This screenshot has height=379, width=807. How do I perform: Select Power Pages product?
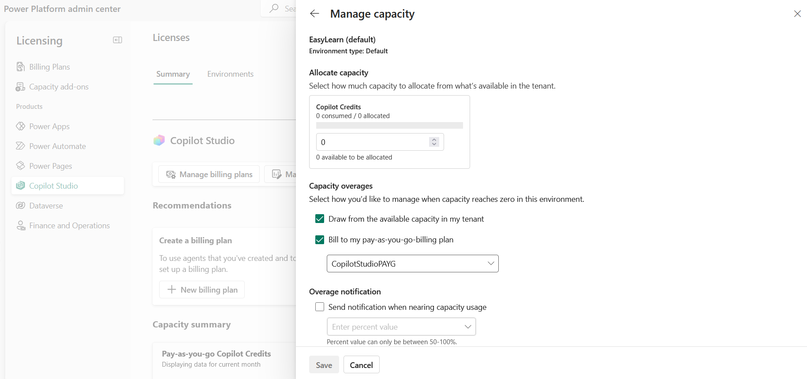51,166
